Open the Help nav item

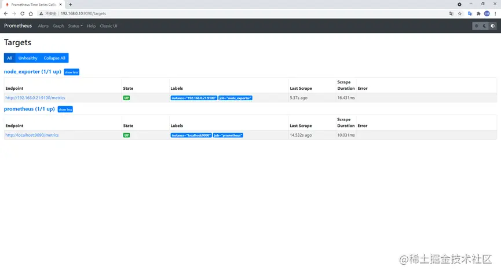click(91, 26)
